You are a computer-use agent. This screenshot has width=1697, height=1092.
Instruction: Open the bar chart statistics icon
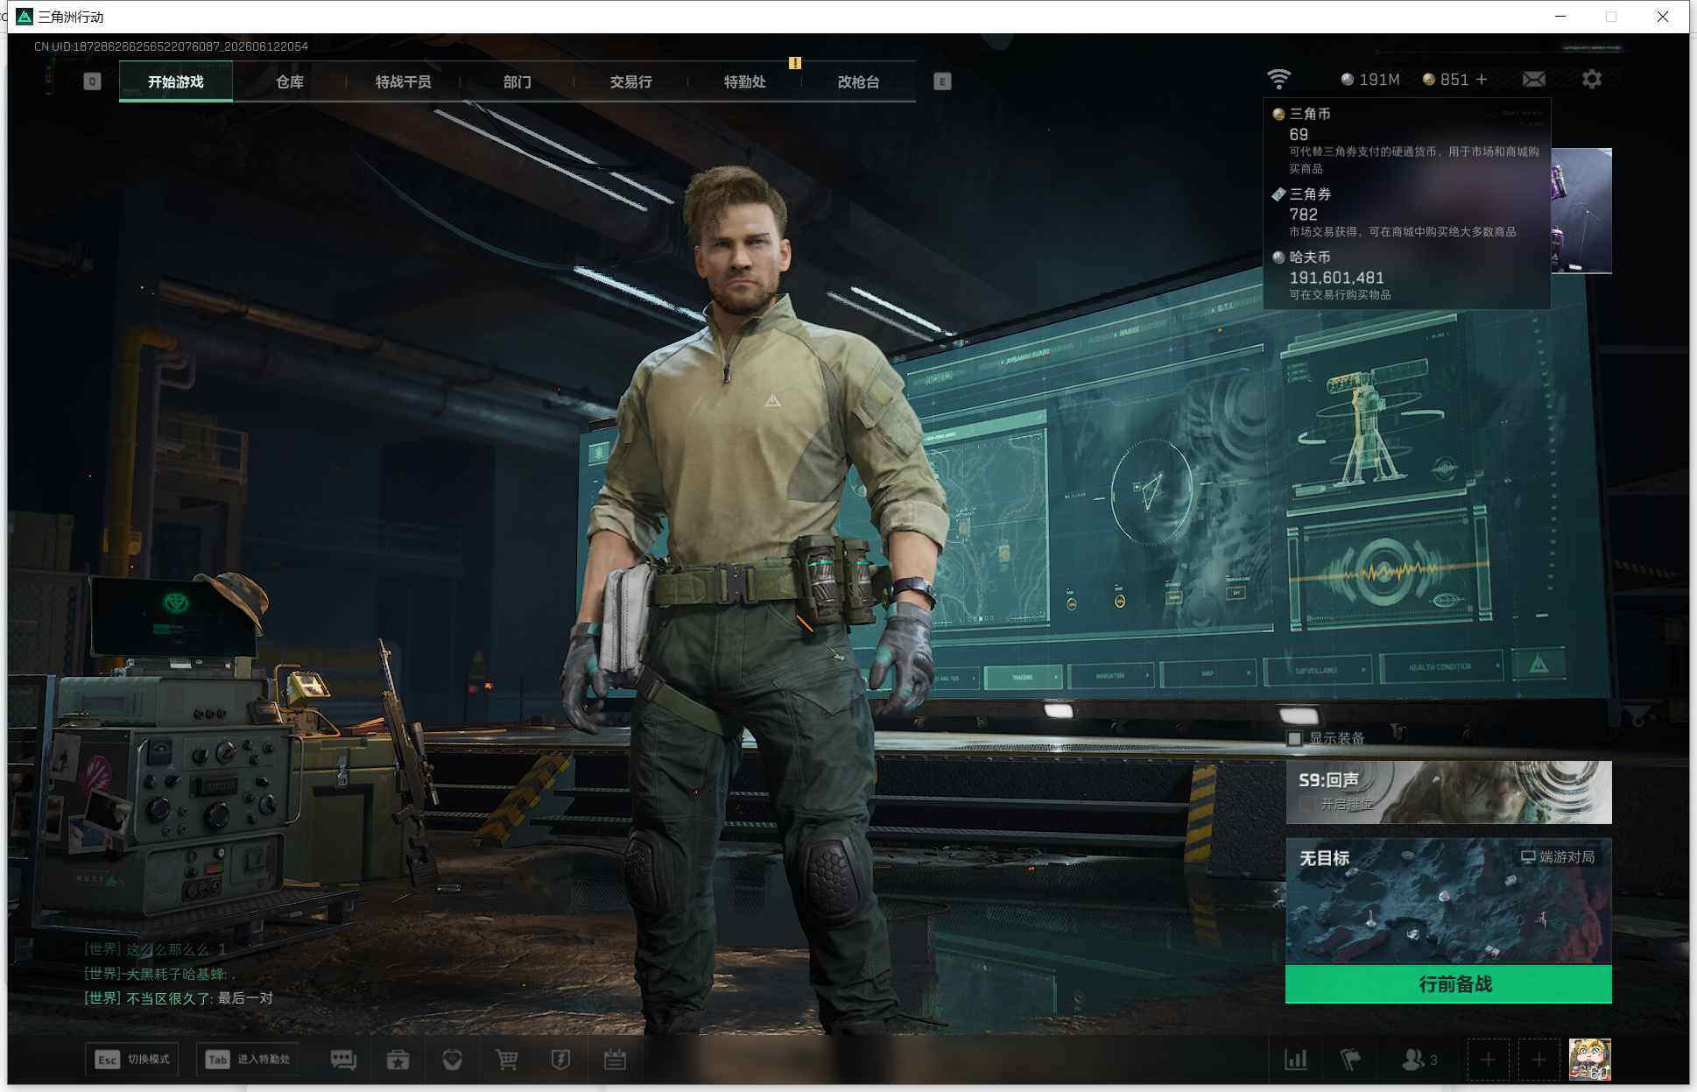[1296, 1060]
